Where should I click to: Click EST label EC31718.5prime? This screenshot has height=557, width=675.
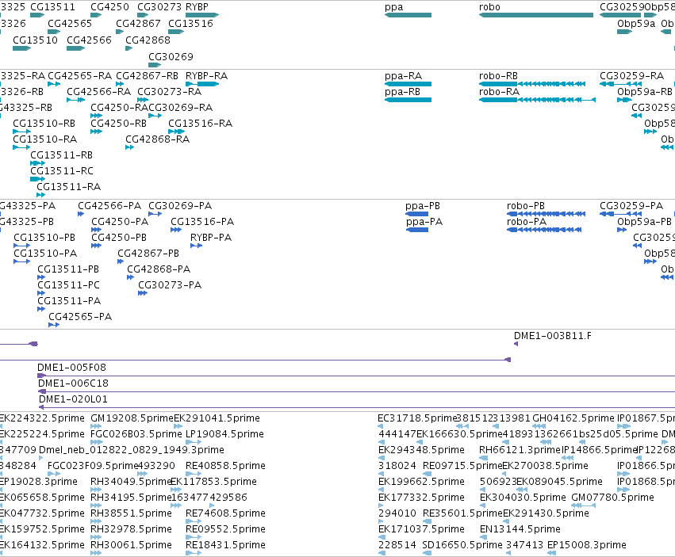(x=416, y=418)
